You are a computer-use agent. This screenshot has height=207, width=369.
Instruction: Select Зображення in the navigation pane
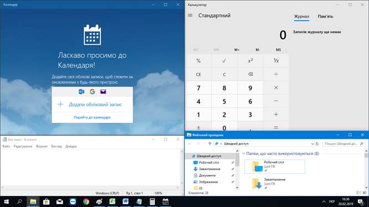point(208,182)
